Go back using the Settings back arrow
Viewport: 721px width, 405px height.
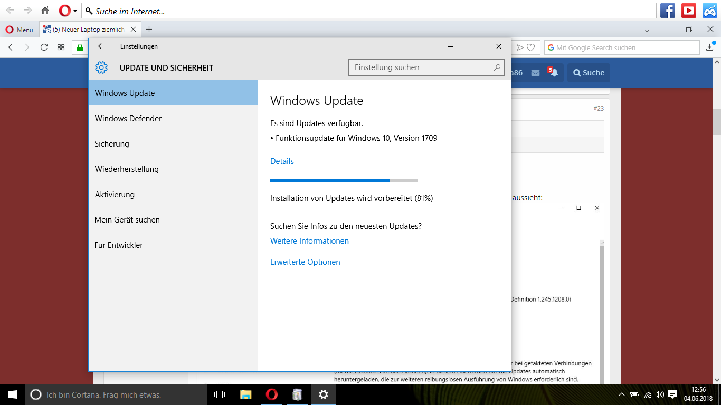[101, 46]
